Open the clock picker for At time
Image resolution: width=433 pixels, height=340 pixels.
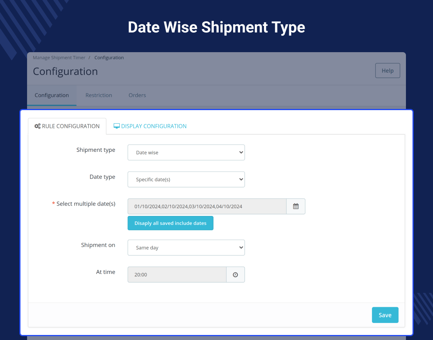235,275
